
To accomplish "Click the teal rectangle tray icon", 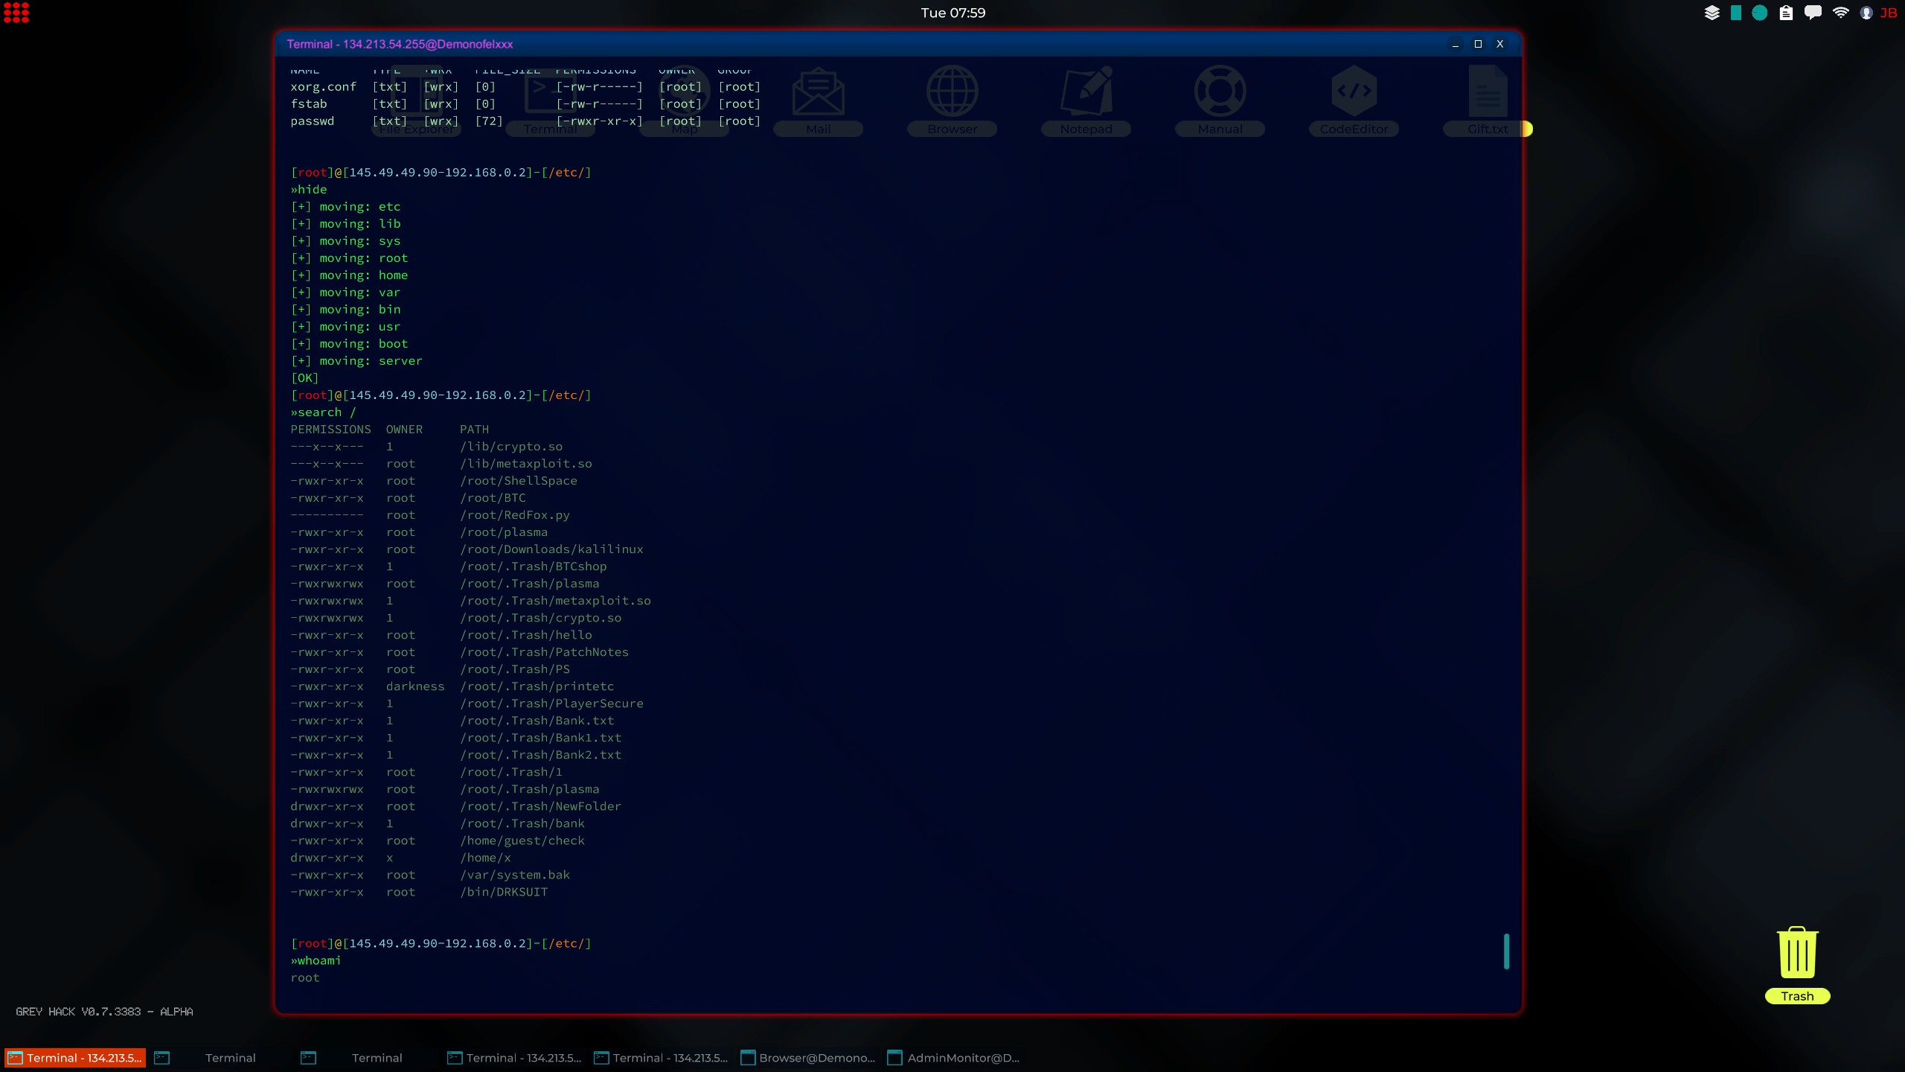I will coord(1735,13).
